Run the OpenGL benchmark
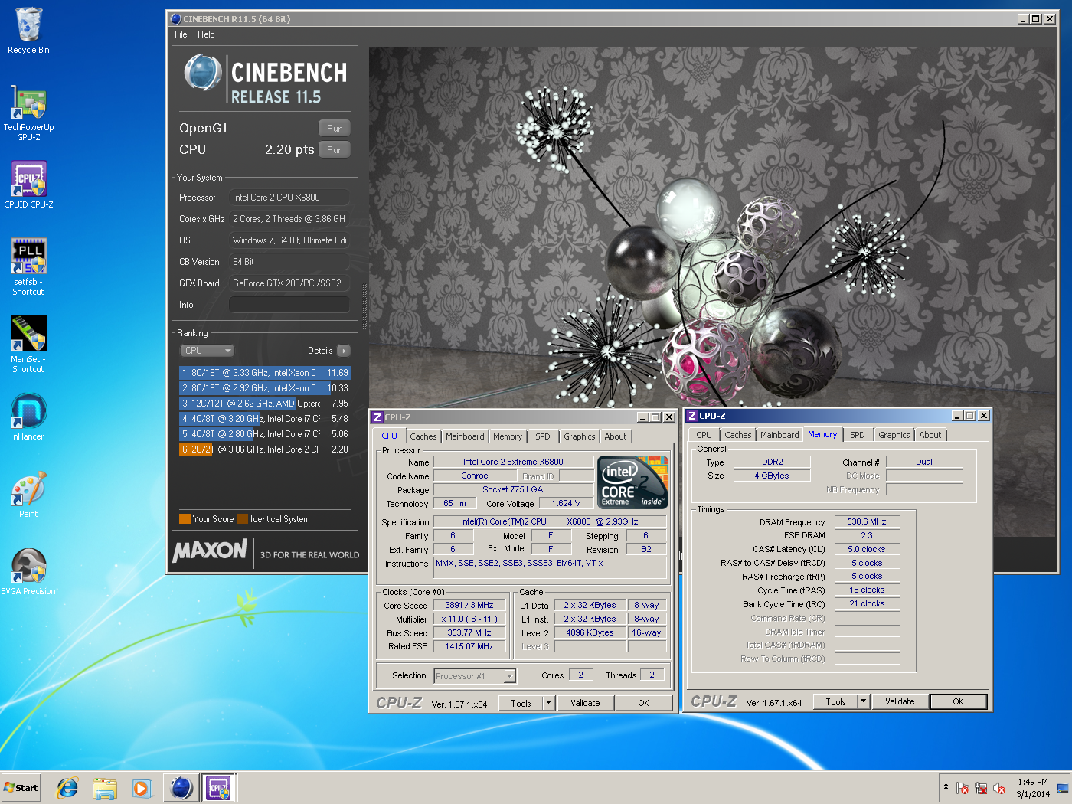The image size is (1072, 804). point(335,128)
